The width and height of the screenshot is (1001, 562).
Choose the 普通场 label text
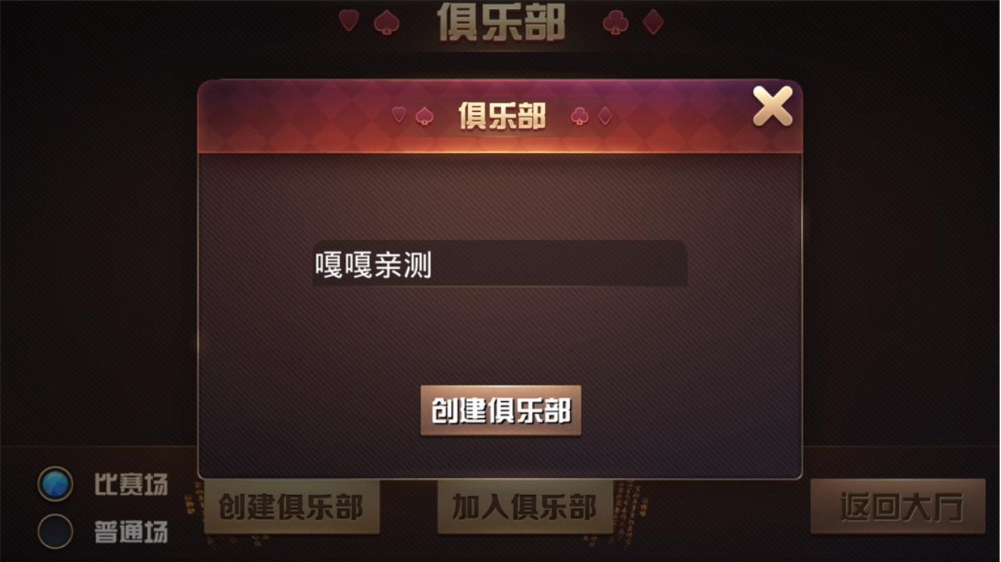(x=131, y=533)
